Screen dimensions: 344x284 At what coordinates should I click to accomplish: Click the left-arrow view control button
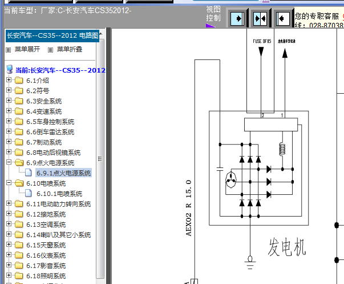(x=282, y=18)
